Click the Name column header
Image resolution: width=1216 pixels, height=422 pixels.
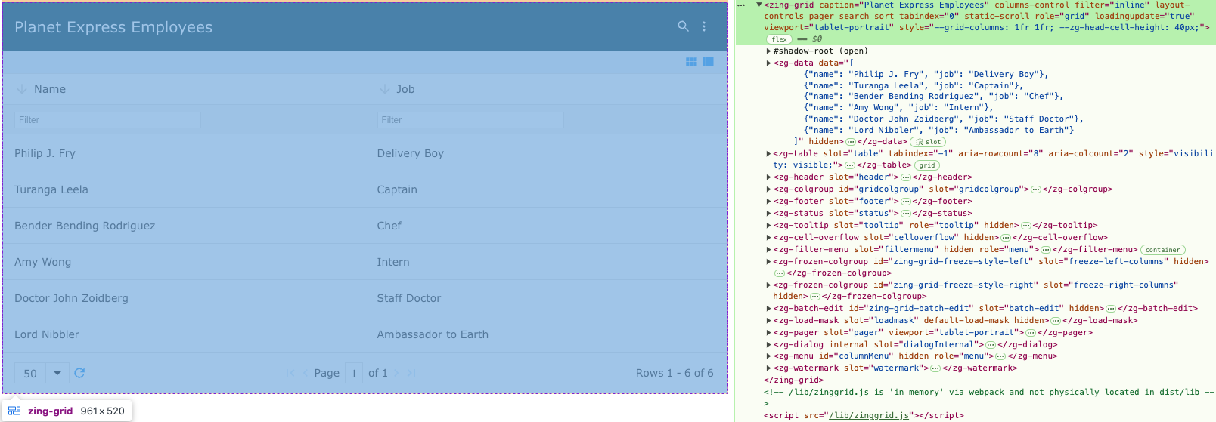tap(184, 89)
